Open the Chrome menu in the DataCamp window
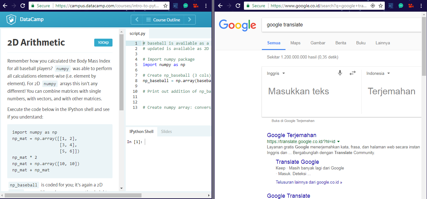Screen dimensions: 427x199 [206, 6]
